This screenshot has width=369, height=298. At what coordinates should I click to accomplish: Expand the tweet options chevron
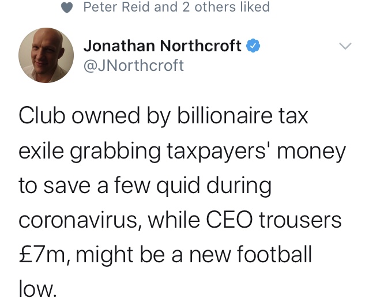[x=345, y=46]
